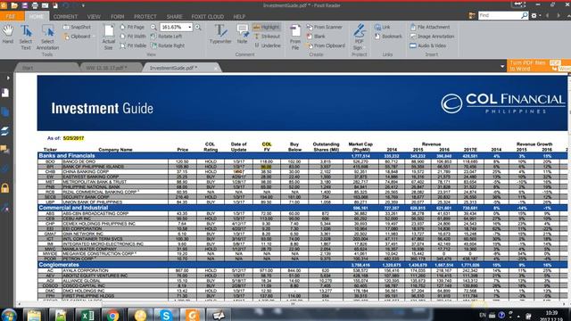Click the Save icon in title bar

24,5
